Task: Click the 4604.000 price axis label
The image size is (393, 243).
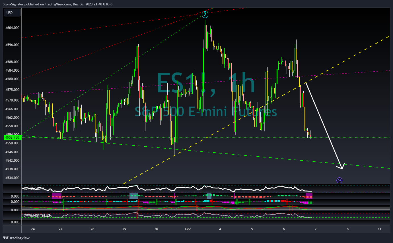Action: pos(13,28)
